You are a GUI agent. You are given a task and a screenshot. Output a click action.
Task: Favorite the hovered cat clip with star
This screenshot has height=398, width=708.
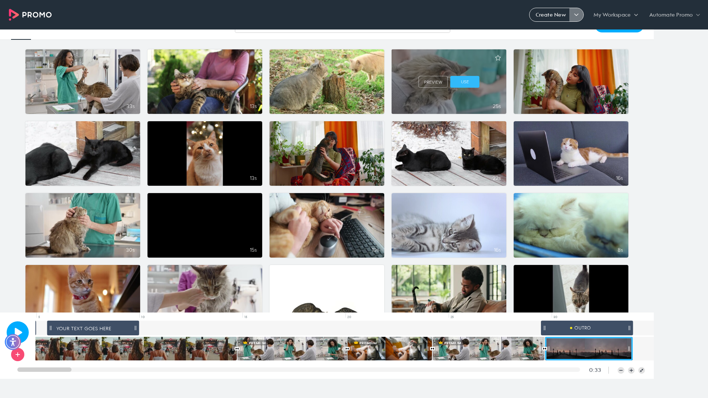(498, 58)
